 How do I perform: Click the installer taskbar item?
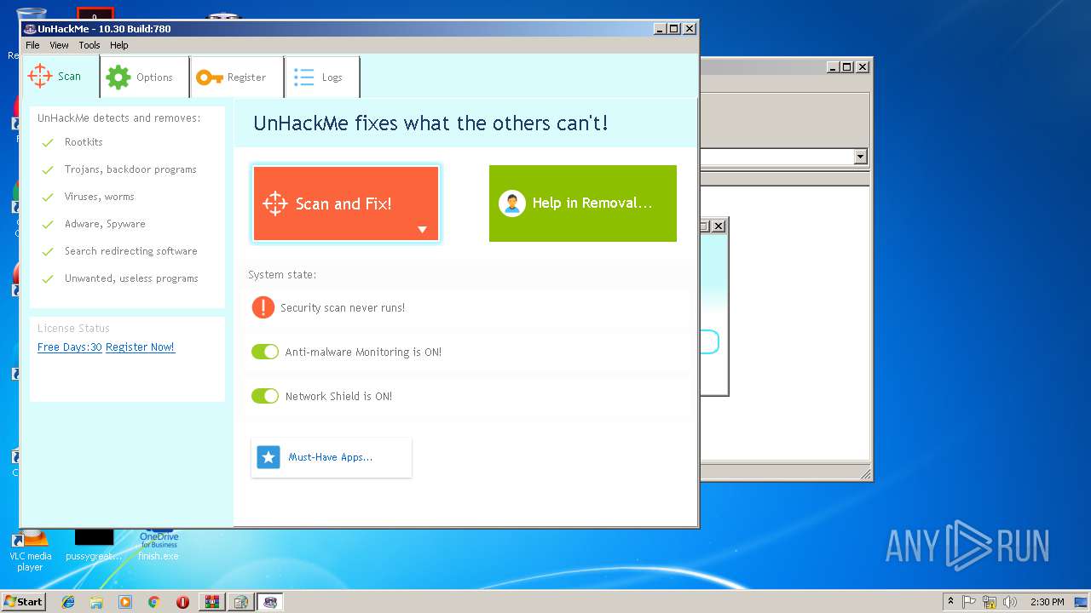tap(241, 602)
